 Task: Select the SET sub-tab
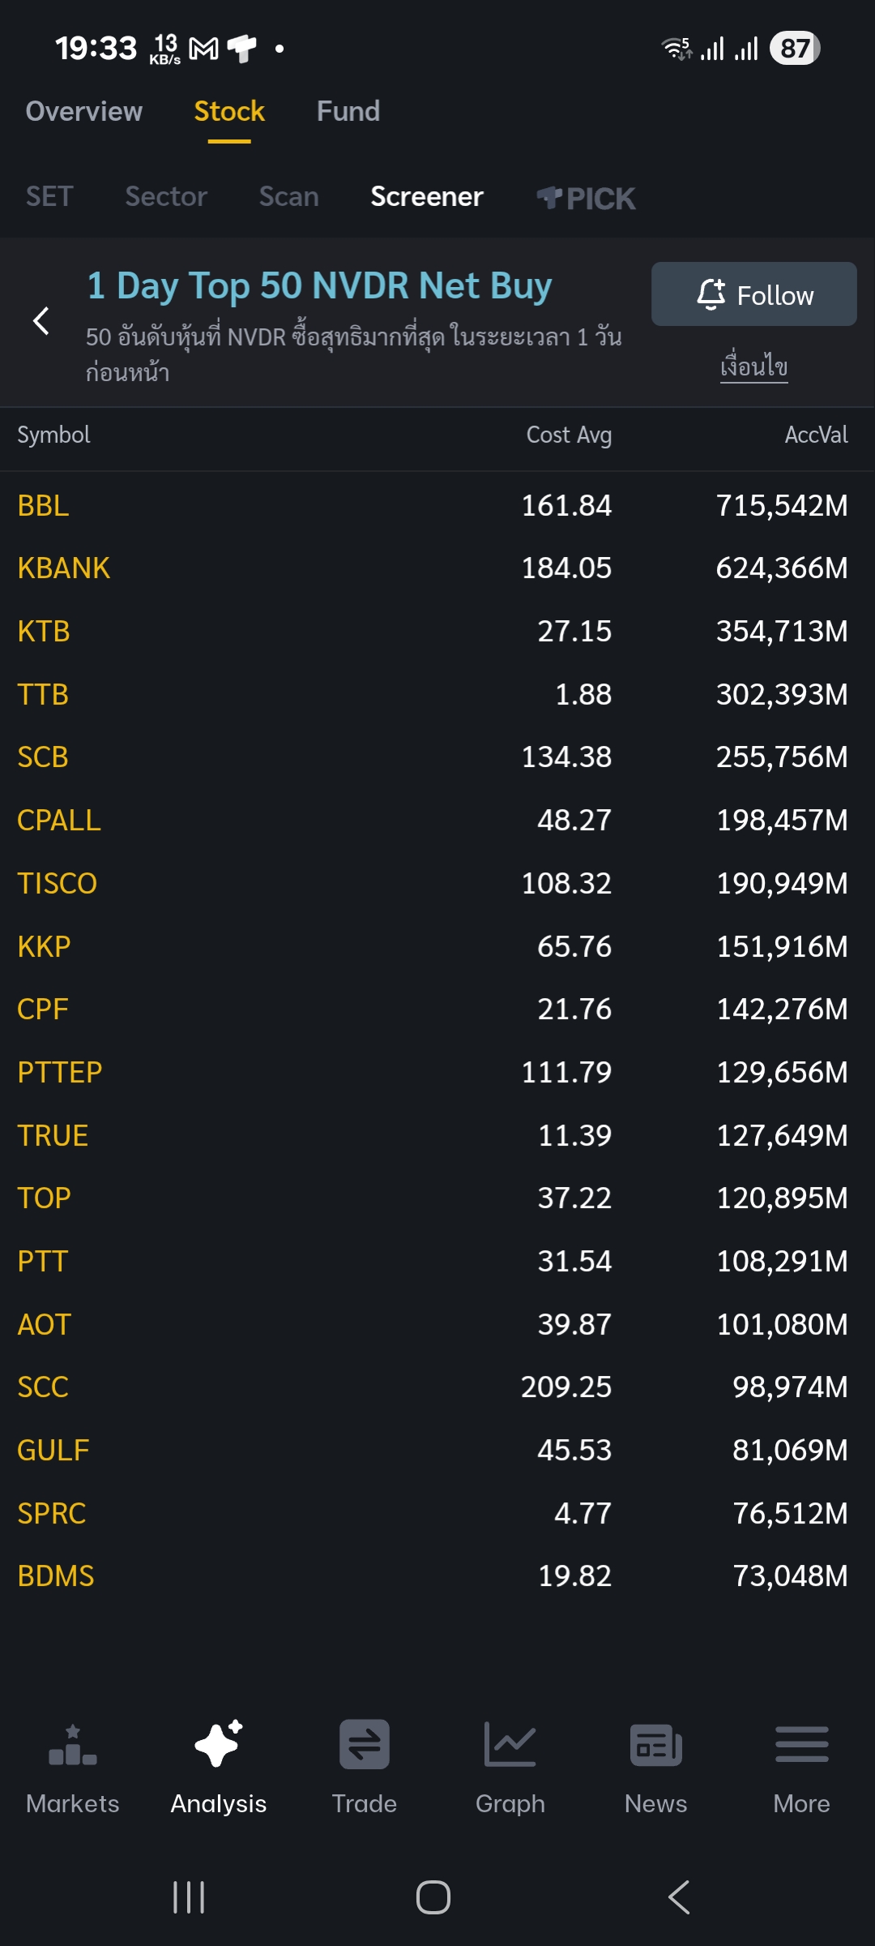[x=49, y=196]
